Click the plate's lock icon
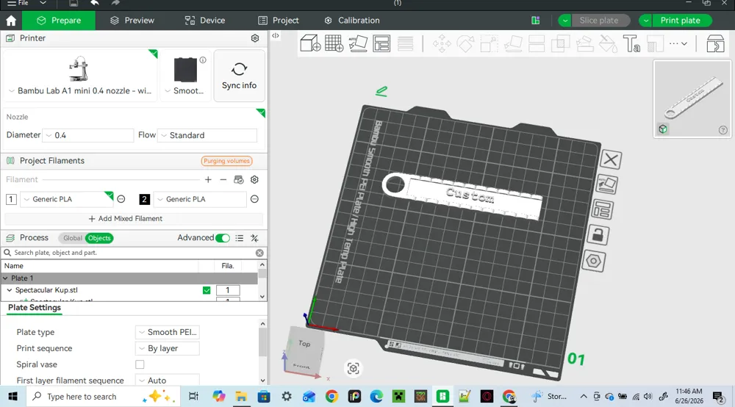The width and height of the screenshot is (735, 407). tap(598, 234)
